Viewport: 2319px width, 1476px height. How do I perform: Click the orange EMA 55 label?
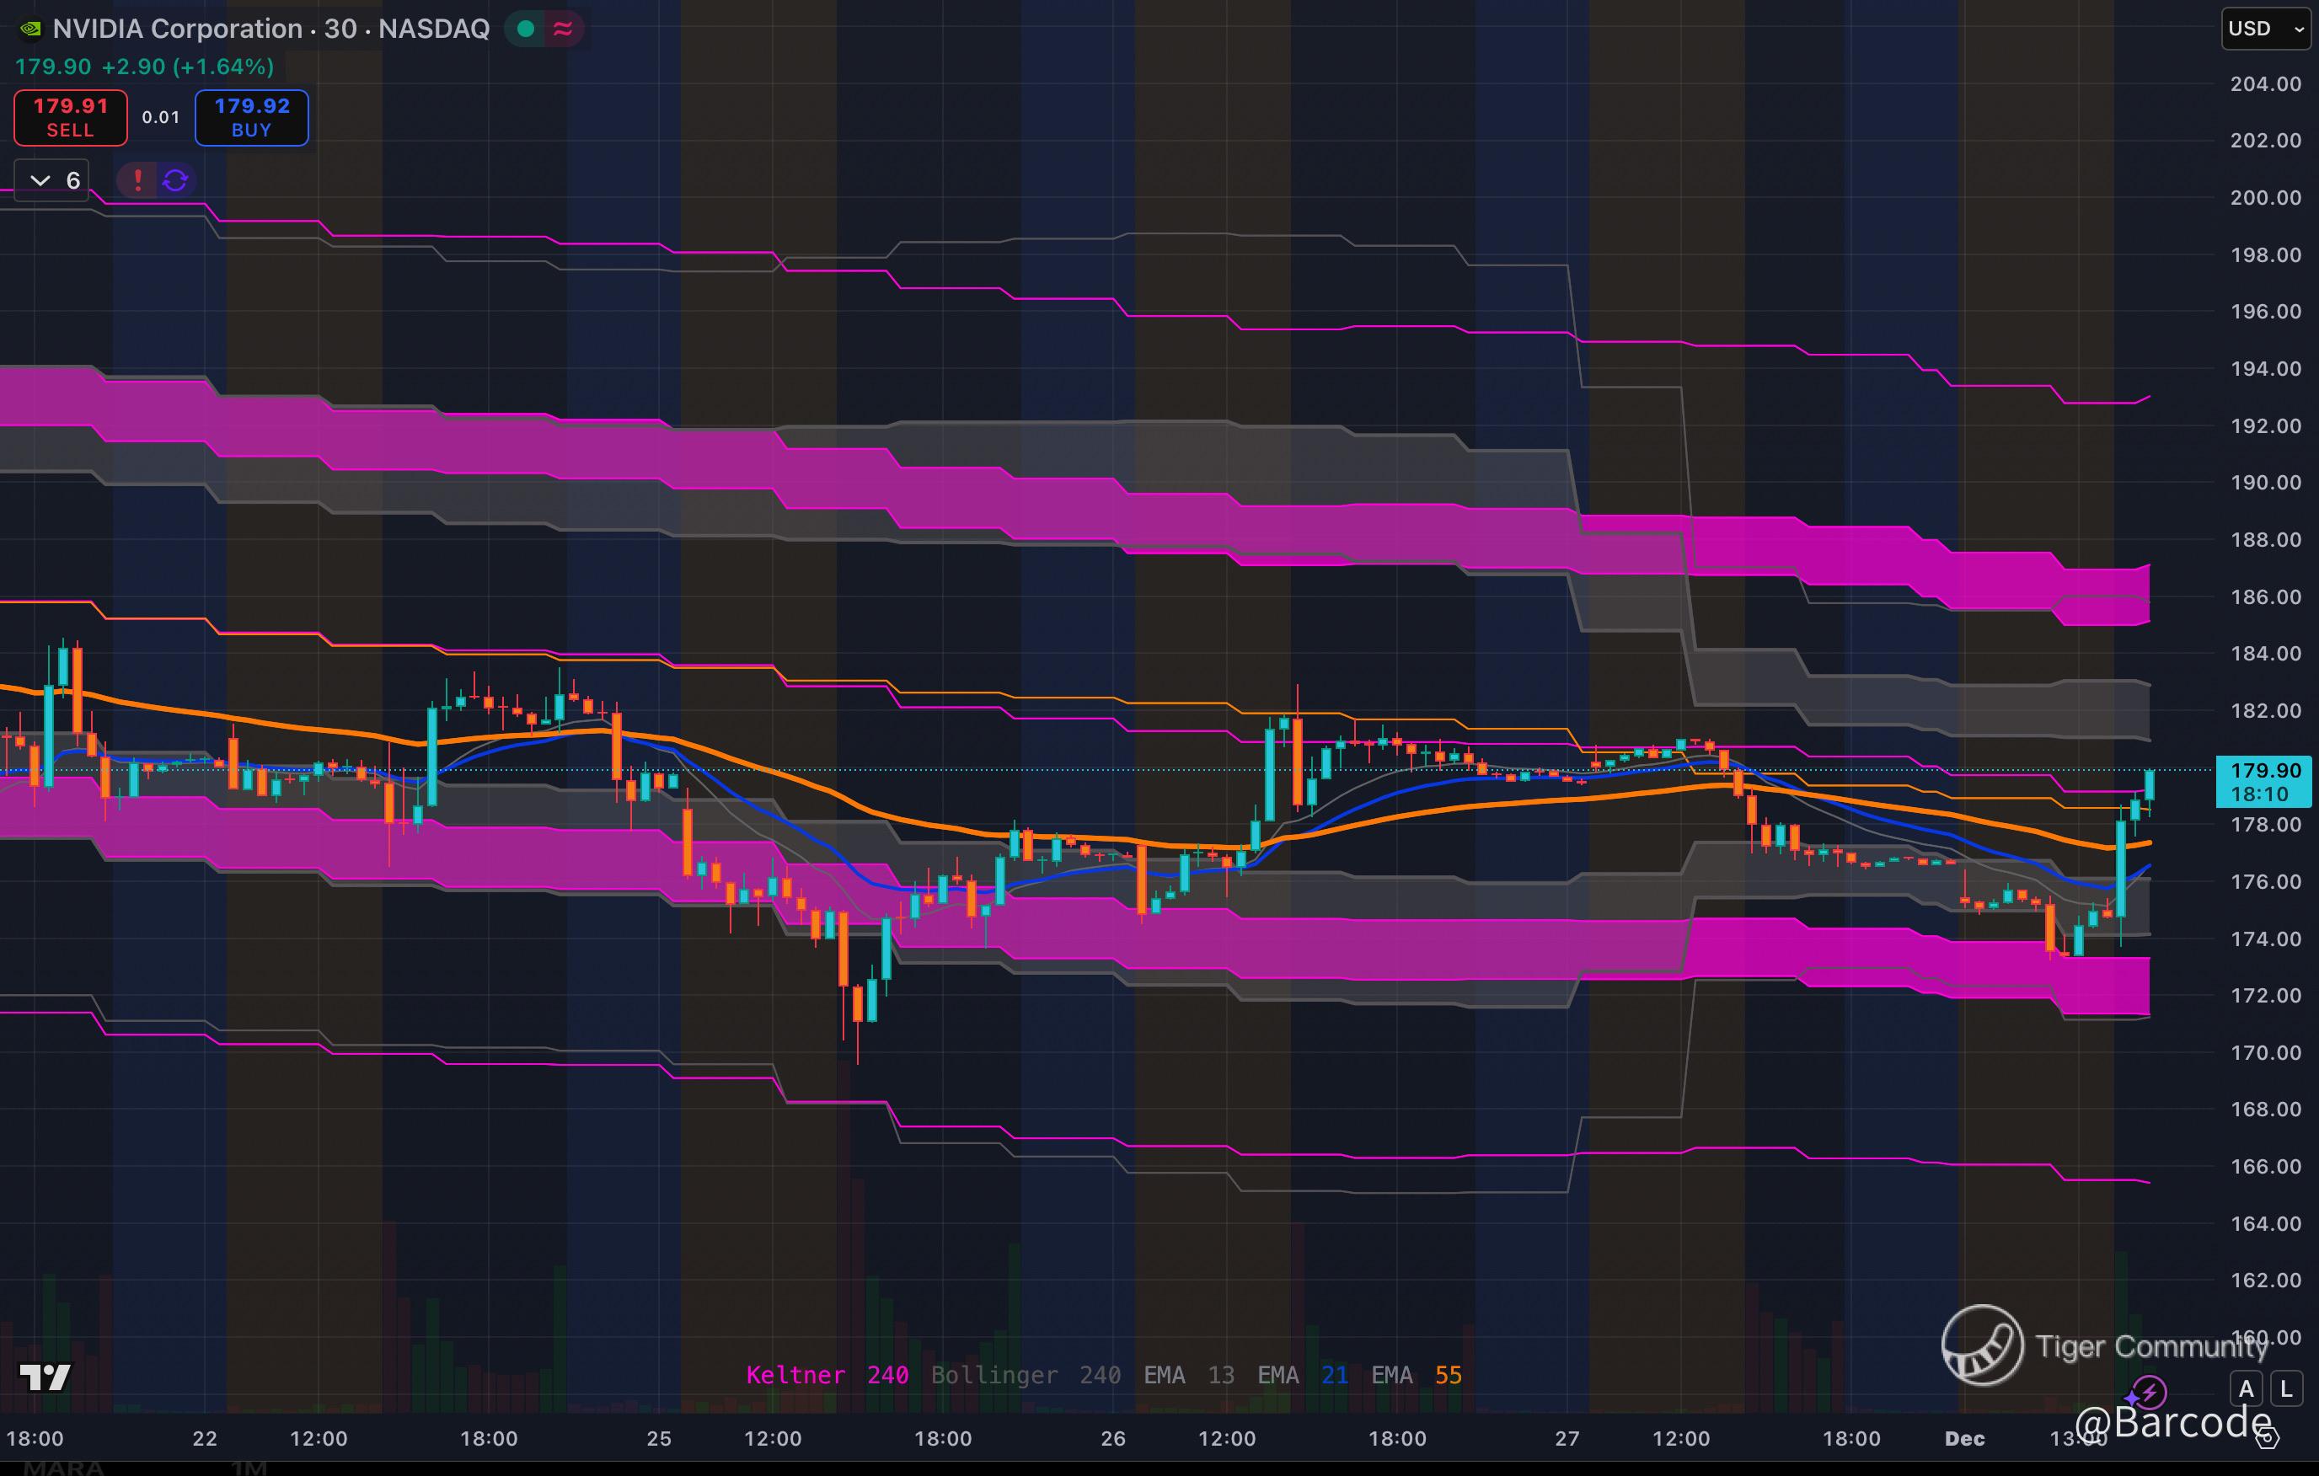(x=1416, y=1375)
